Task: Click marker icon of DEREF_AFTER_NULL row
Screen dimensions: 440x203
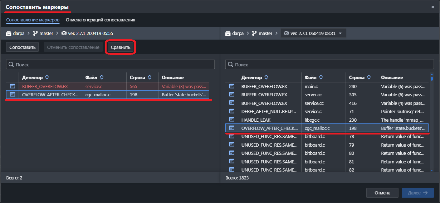Action: 232,111
